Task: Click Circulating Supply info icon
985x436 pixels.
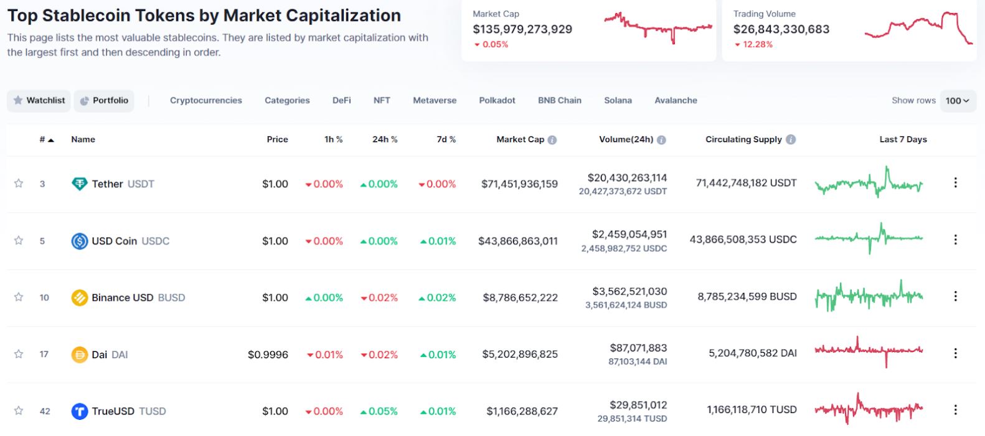Action: [x=791, y=139]
